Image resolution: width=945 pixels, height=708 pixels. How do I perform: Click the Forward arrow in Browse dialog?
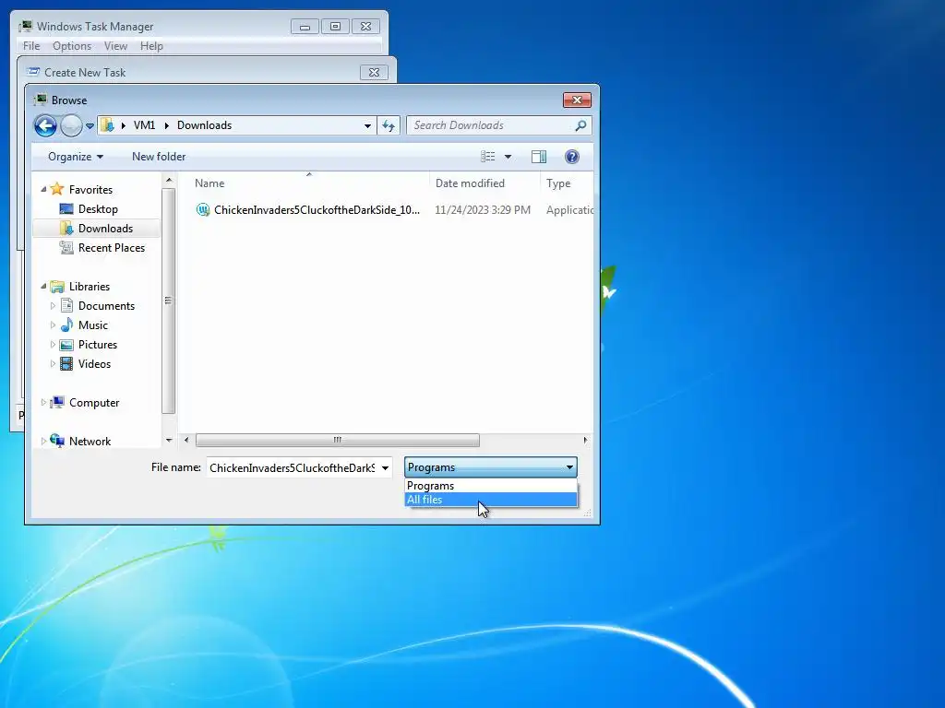[71, 125]
